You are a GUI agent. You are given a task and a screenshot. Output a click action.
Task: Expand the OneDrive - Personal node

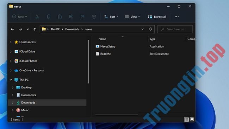(11, 71)
